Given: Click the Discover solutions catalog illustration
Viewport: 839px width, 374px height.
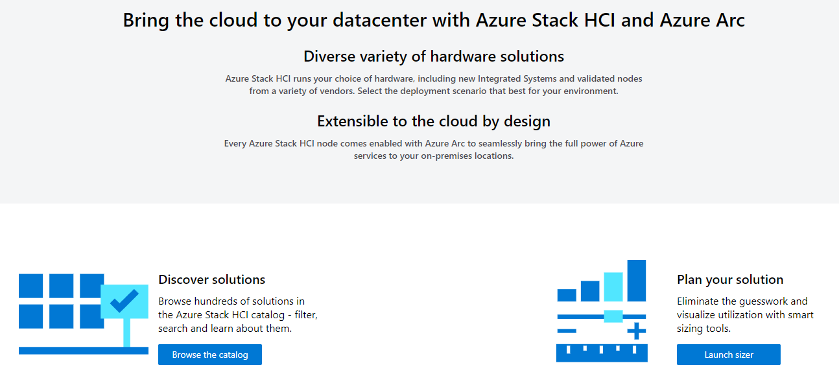Looking at the screenshot, I should (x=83, y=314).
